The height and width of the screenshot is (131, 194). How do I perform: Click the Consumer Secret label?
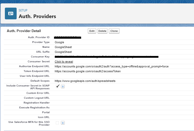click(39, 61)
